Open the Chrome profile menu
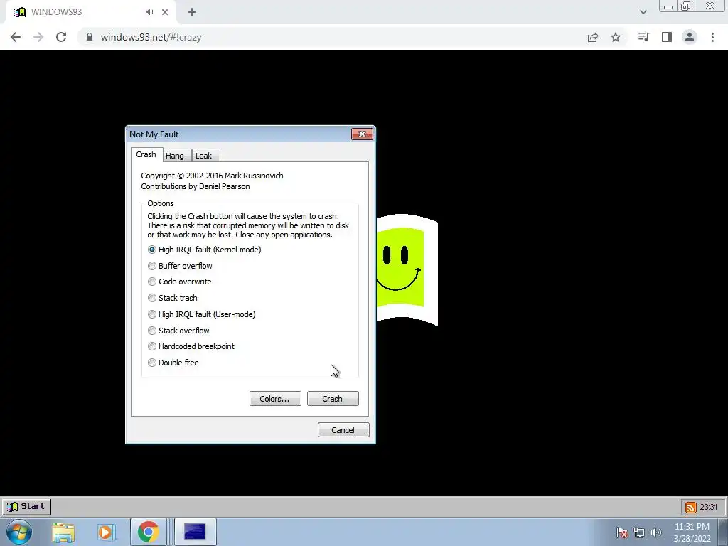 [x=690, y=37]
